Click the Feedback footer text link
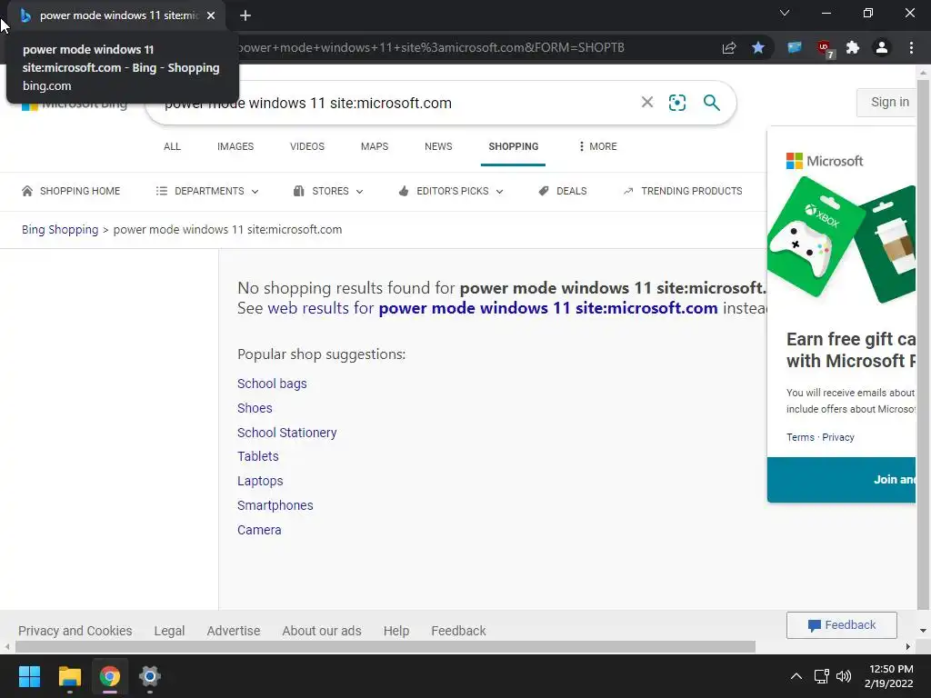This screenshot has height=698, width=931. pyautogui.click(x=458, y=631)
